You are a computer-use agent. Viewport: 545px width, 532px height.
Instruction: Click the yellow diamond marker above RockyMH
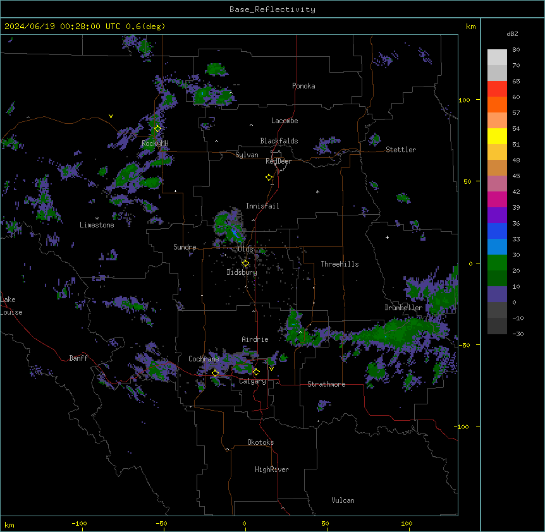157,129
